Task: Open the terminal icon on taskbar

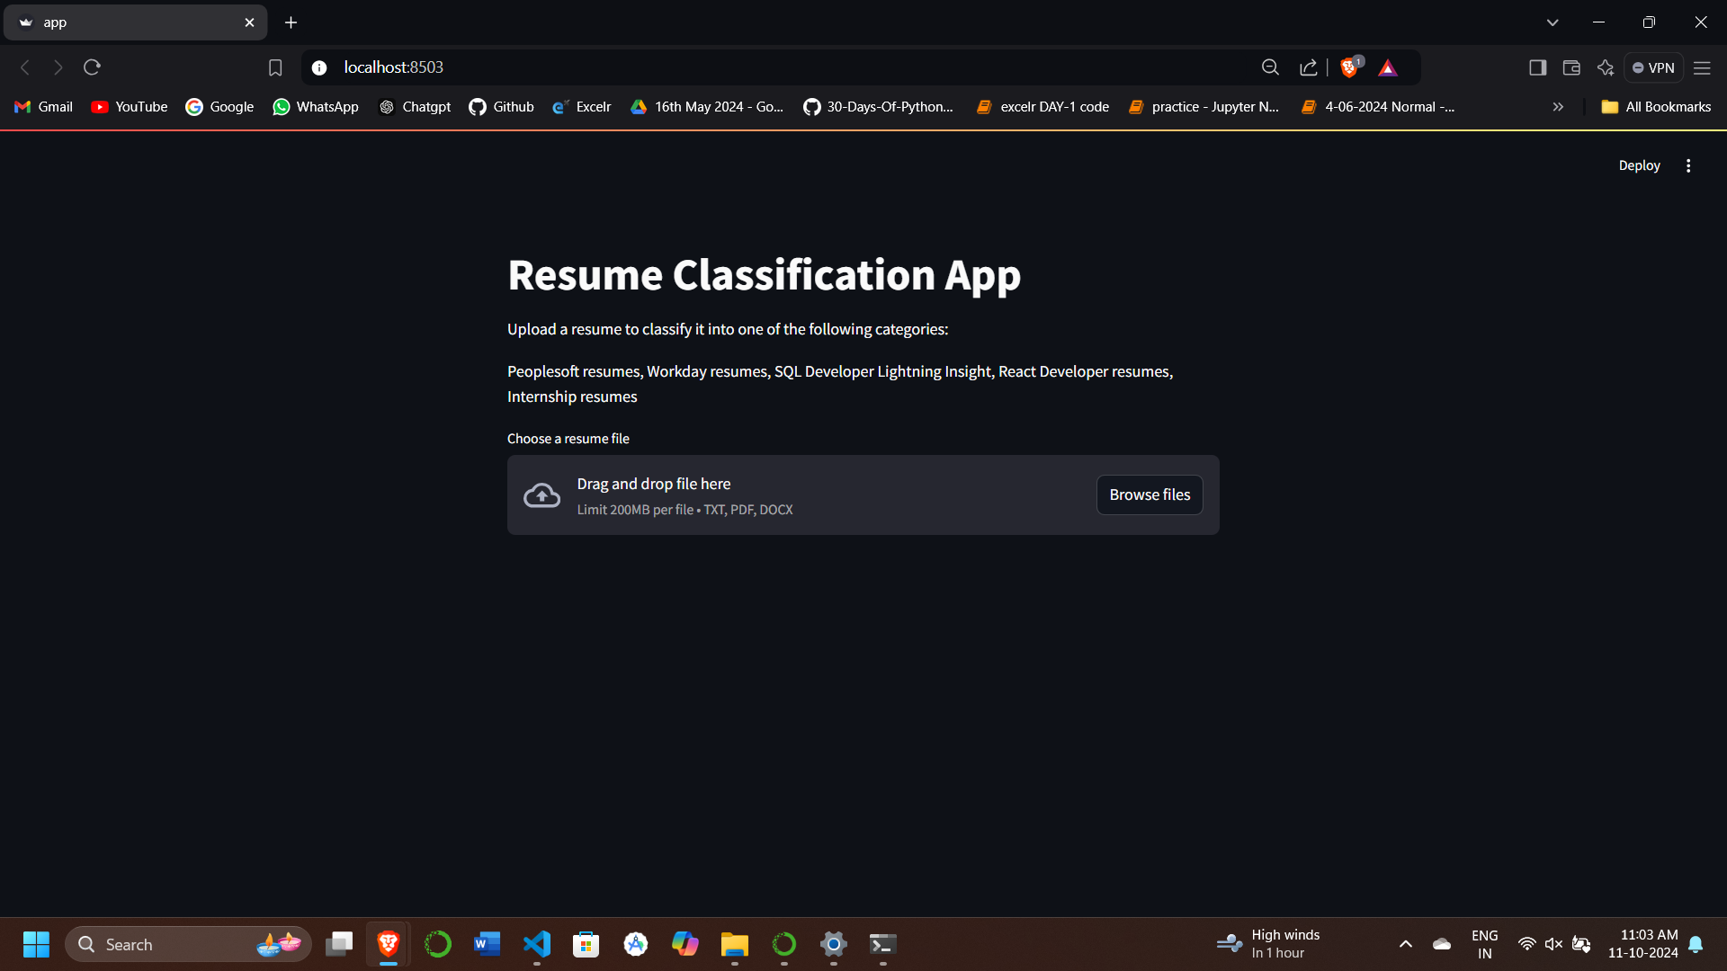Action: 883,944
